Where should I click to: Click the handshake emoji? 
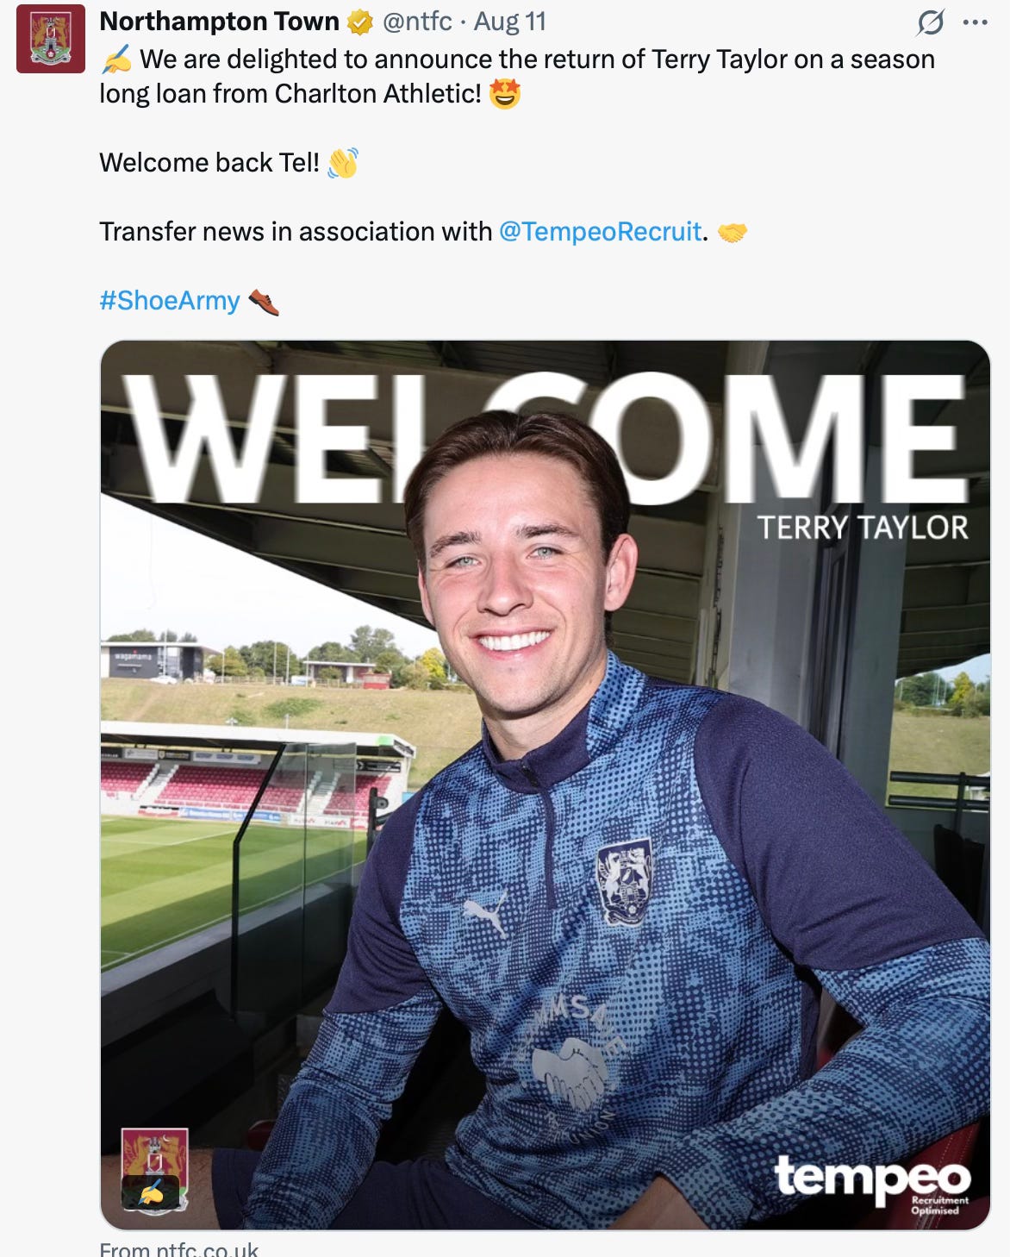pyautogui.click(x=732, y=232)
